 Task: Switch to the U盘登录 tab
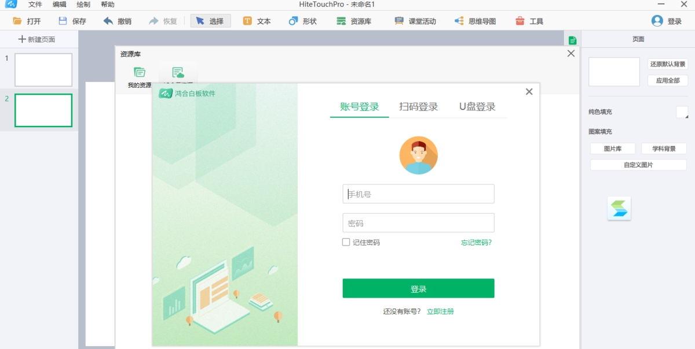477,107
